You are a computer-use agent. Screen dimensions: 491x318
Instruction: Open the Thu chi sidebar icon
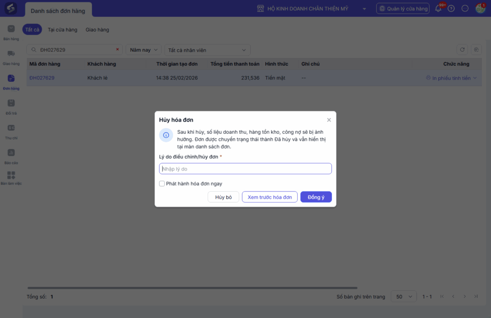[x=11, y=127]
